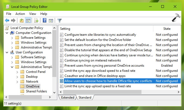Collapse Administrative Templates under User Configuration
184x110 pixels.
pos(12,67)
